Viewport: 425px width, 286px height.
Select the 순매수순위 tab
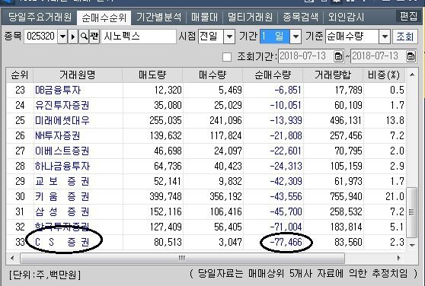coord(104,17)
